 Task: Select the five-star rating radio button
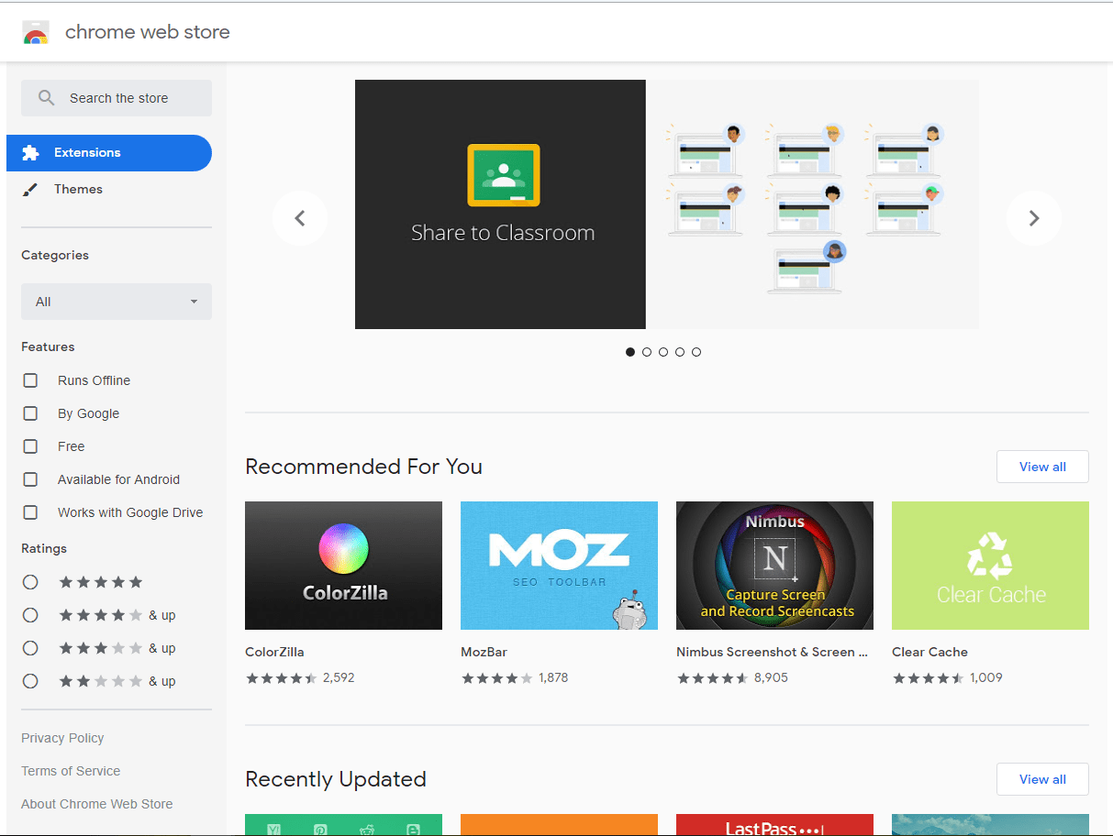(x=30, y=582)
